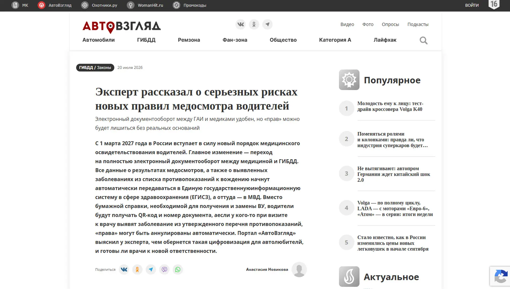Share article via Viber icon
The image size is (510, 289).
click(x=164, y=269)
